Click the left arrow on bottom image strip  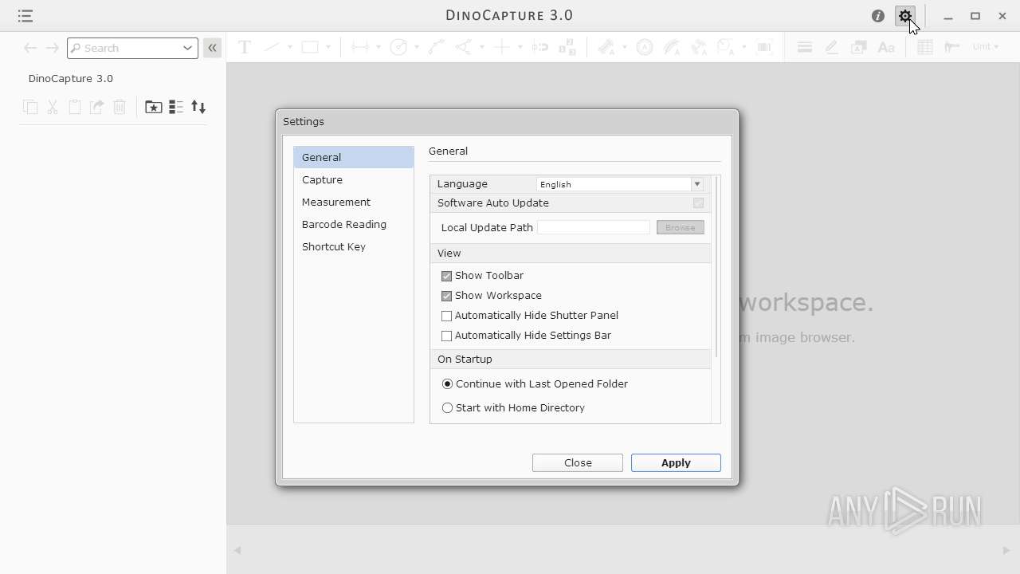point(237,550)
